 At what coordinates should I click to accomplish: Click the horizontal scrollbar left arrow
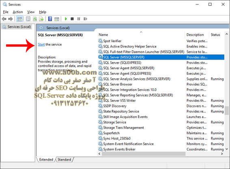[99, 154]
